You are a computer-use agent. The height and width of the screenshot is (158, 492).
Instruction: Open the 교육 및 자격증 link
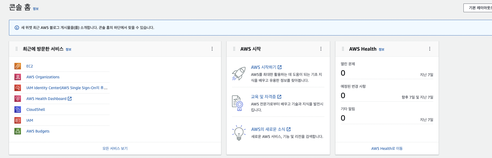(x=263, y=97)
